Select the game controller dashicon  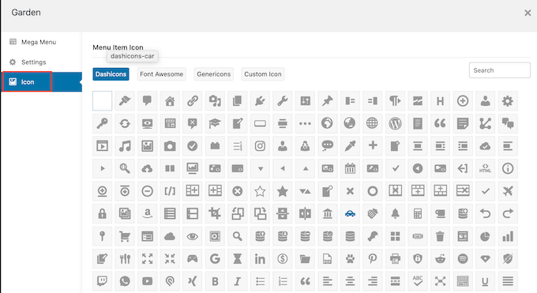(x=192, y=259)
